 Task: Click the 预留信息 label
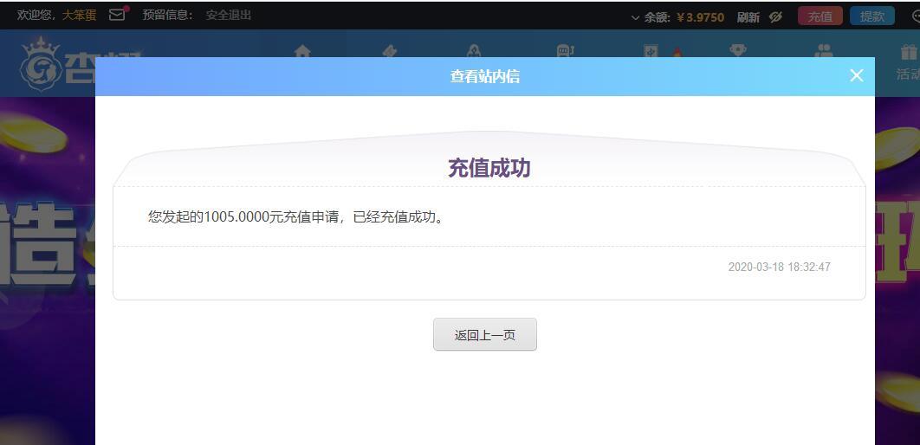click(168, 16)
